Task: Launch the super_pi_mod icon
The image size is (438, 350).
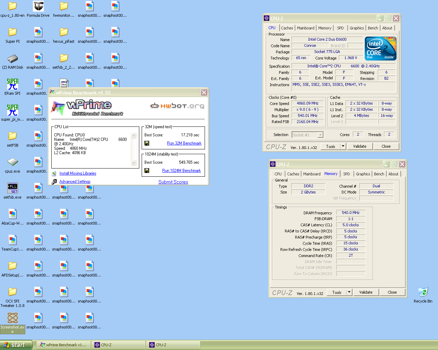Action: click(13, 110)
